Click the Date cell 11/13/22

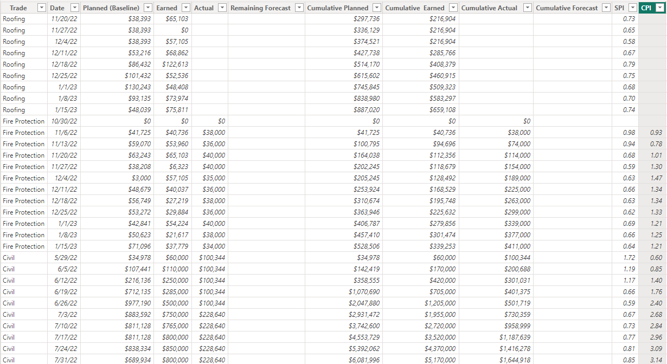pos(64,144)
